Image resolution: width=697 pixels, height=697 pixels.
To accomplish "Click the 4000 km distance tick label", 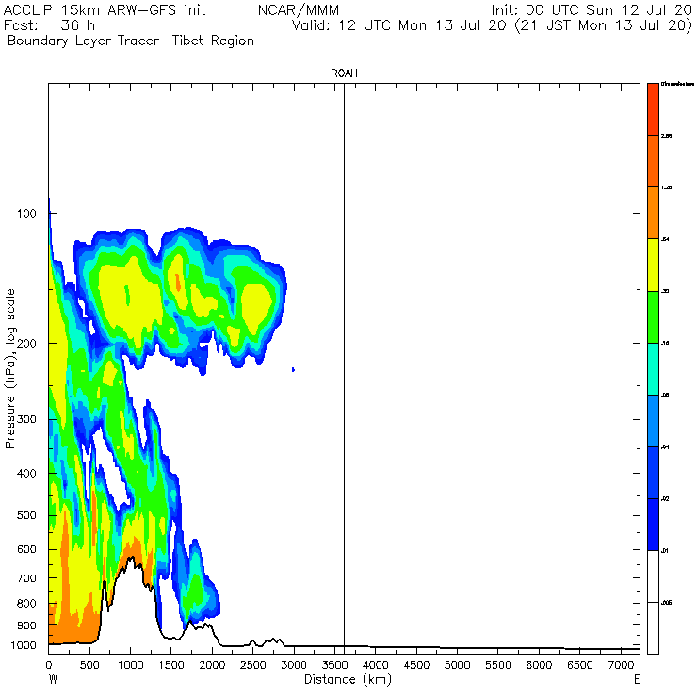I will point(376,665).
